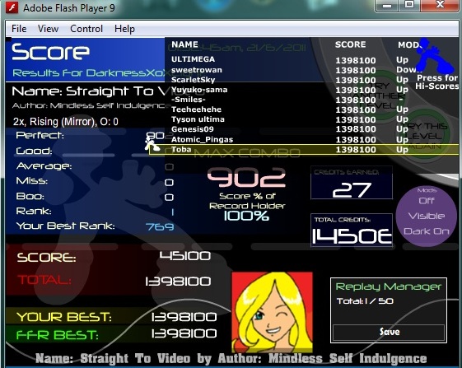Toggle the Visible mod setting
Image resolution: width=462 pixels, height=368 pixels.
coord(427,216)
